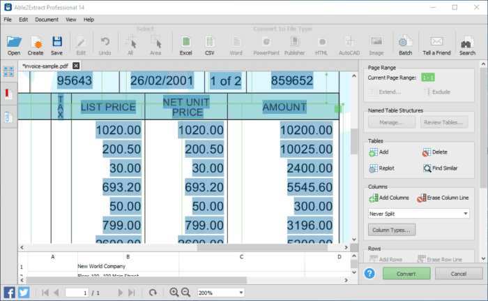
Task: Open the help question mark icon
Action: click(369, 274)
